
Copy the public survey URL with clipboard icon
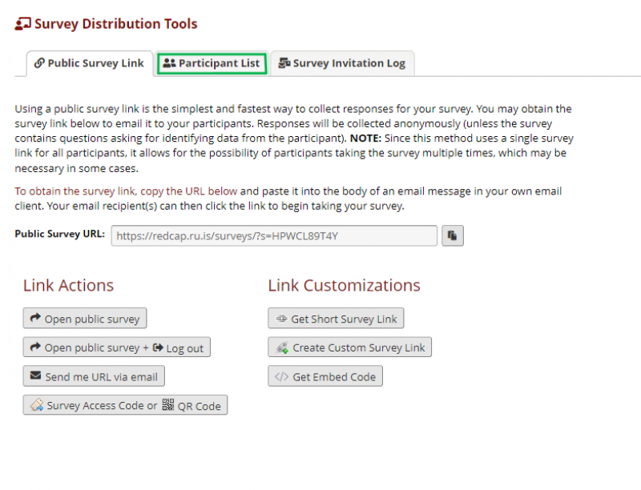click(453, 235)
